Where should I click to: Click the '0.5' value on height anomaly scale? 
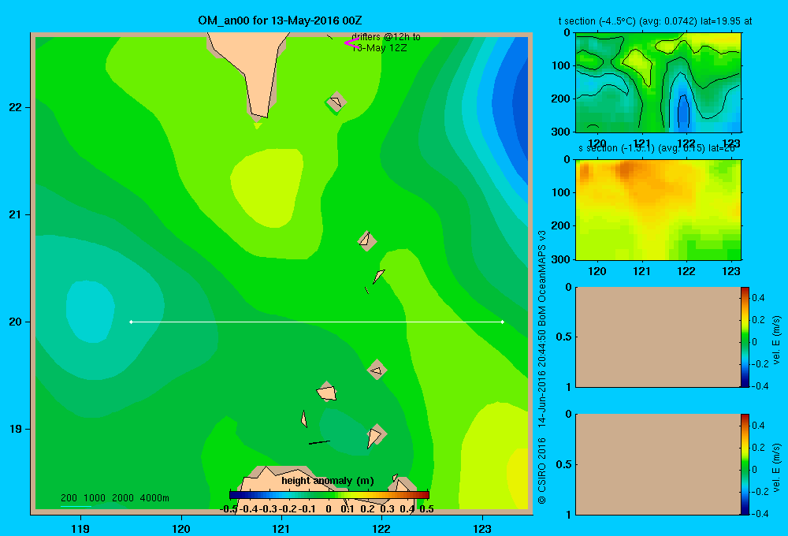pos(426,509)
